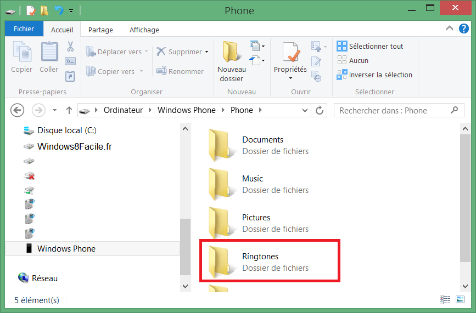Click file list scroll down arrow
This screenshot has width=476, height=313.
[x=465, y=286]
